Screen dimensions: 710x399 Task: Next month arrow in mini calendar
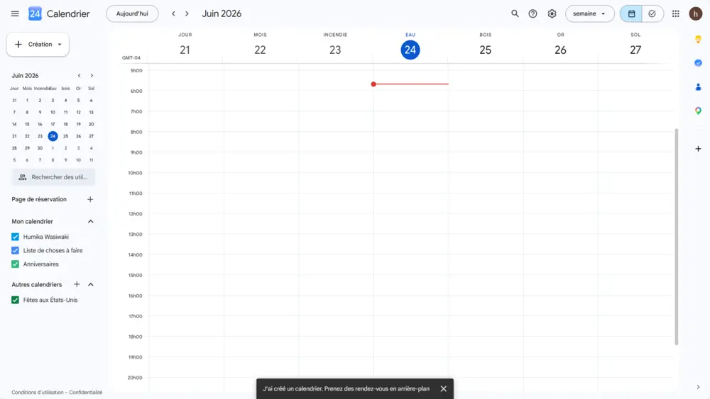(92, 75)
